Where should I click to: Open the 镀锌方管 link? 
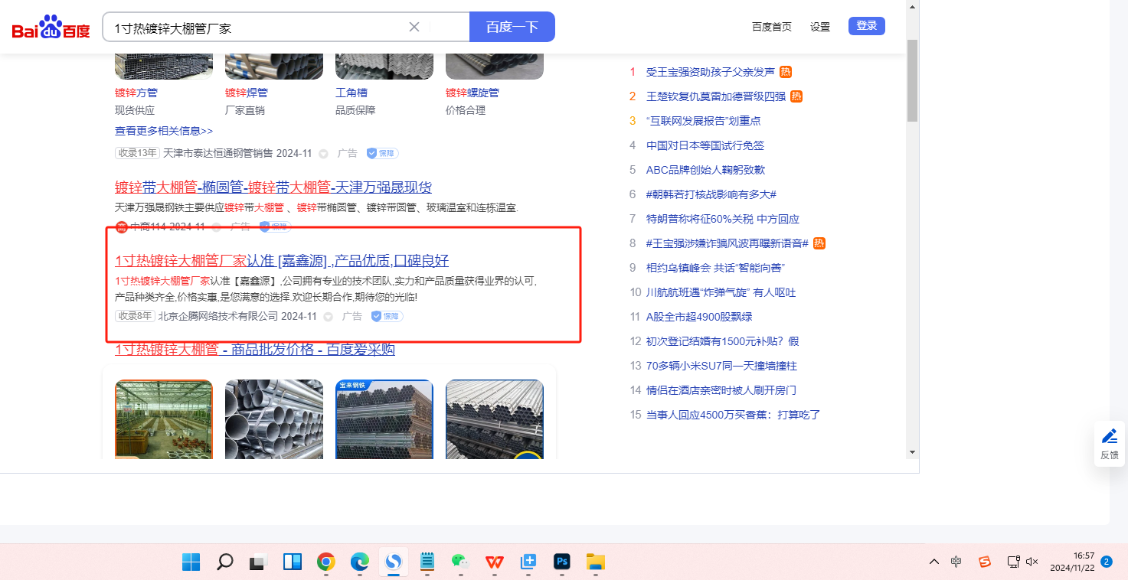pos(136,93)
